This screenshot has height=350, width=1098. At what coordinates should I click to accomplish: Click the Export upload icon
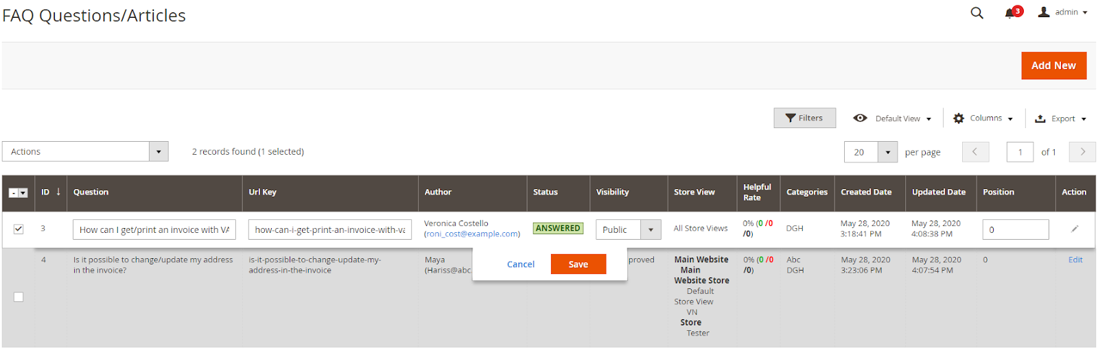pos(1040,118)
